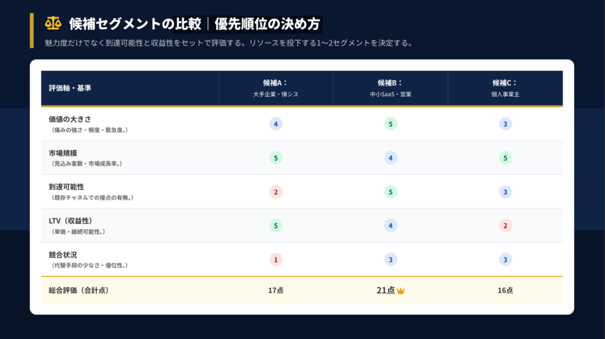Select the 候補A 大手企業・情シス column header
The height and width of the screenshot is (339, 605).
[x=275, y=88]
